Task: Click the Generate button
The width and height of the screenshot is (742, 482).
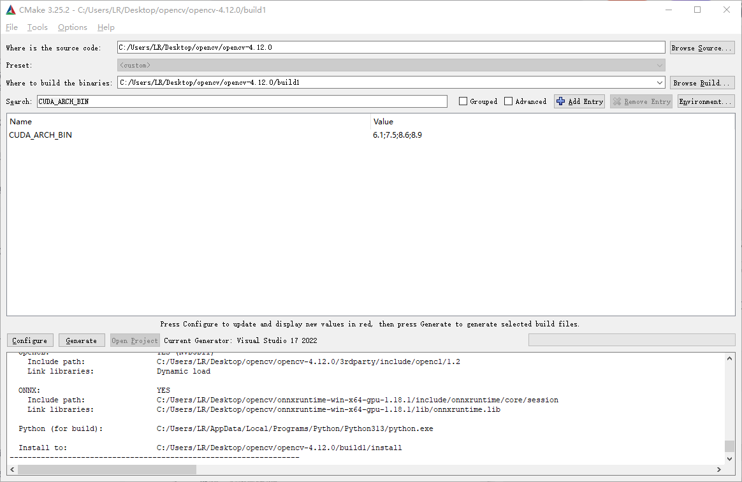Action: click(x=82, y=340)
